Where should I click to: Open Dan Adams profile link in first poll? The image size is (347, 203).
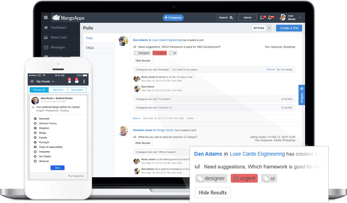140,40
